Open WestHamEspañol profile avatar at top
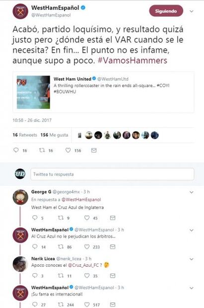This screenshot has width=204, height=308. point(20,11)
